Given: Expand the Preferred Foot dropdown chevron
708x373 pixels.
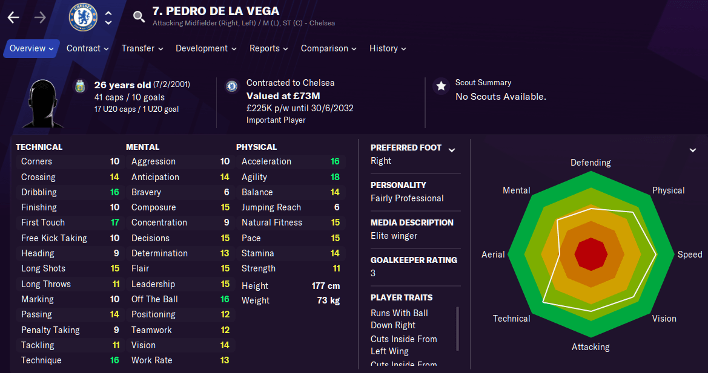Looking at the screenshot, I should click(x=452, y=150).
